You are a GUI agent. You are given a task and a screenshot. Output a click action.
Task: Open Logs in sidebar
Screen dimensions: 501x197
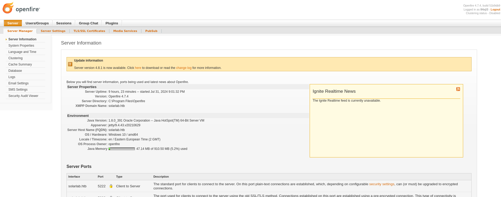12,77
